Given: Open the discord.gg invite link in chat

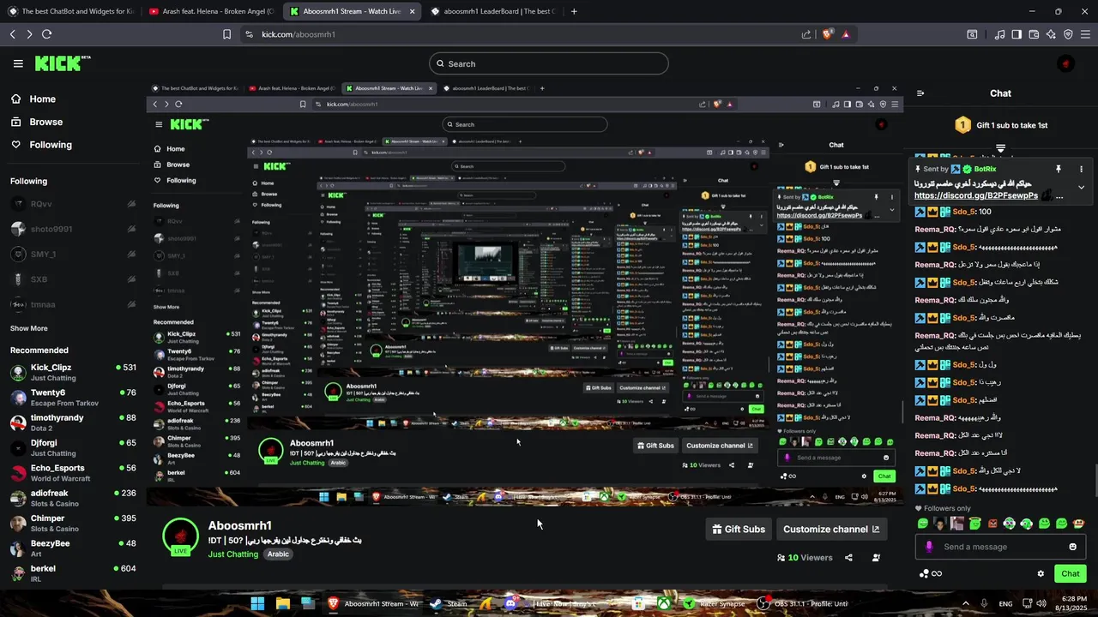Looking at the screenshot, I should click(976, 195).
